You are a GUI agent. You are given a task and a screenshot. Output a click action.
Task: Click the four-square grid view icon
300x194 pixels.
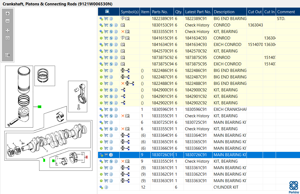8,31
